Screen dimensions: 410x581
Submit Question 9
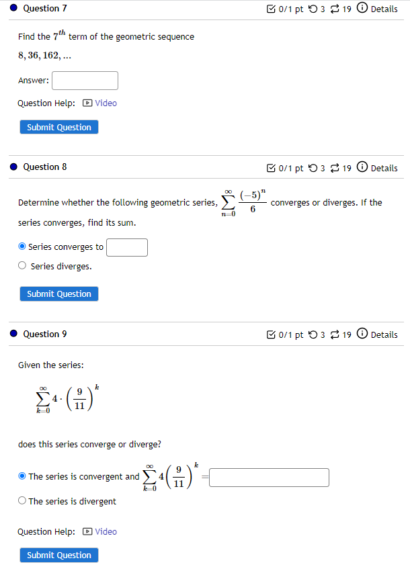[x=58, y=555]
